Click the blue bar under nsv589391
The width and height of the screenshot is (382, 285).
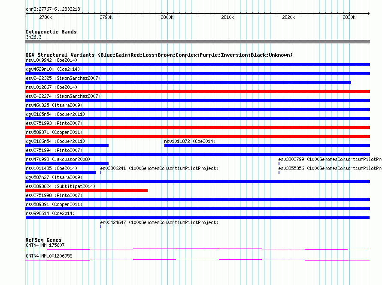coord(197,209)
